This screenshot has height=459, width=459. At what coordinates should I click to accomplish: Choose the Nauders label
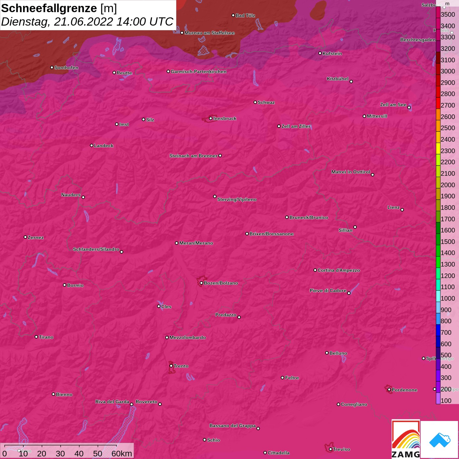(x=71, y=195)
